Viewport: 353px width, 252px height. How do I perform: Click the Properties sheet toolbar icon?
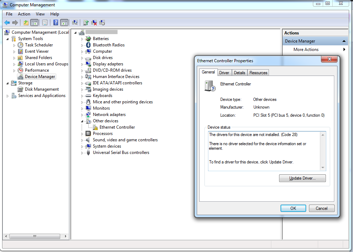[x=45, y=22]
